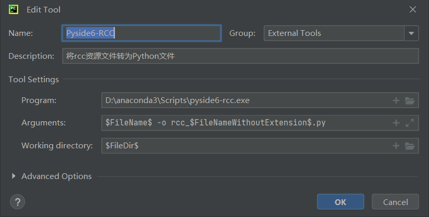Click the PyCharm logo icon in title bar
Image resolution: width=429 pixels, height=217 pixels.
[x=14, y=9]
